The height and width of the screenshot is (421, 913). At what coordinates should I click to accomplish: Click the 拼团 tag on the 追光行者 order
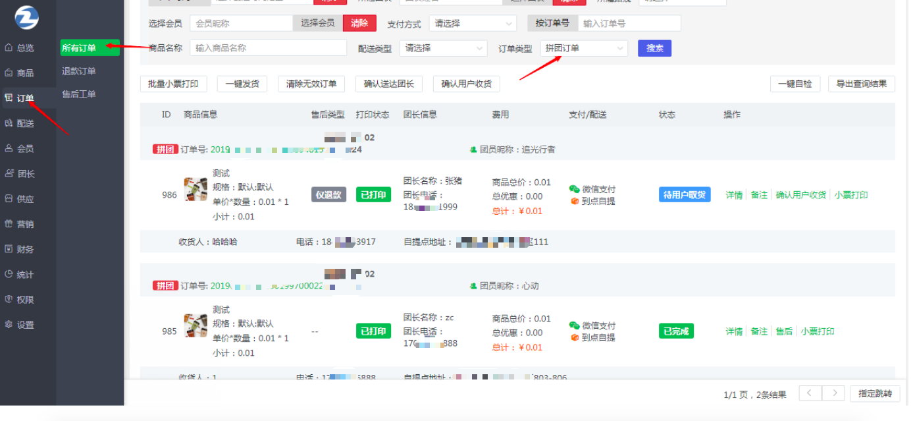[165, 150]
